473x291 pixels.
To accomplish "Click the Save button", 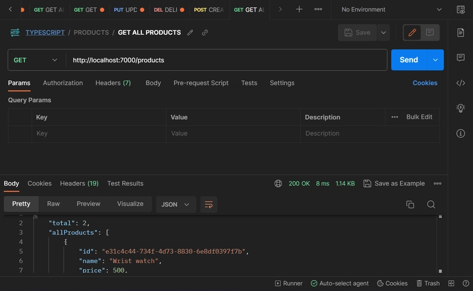I will (x=357, y=32).
